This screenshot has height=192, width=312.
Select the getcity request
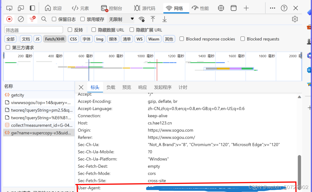(39, 95)
